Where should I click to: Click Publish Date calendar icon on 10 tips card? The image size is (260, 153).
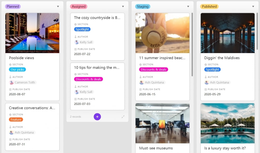(x=75, y=99)
